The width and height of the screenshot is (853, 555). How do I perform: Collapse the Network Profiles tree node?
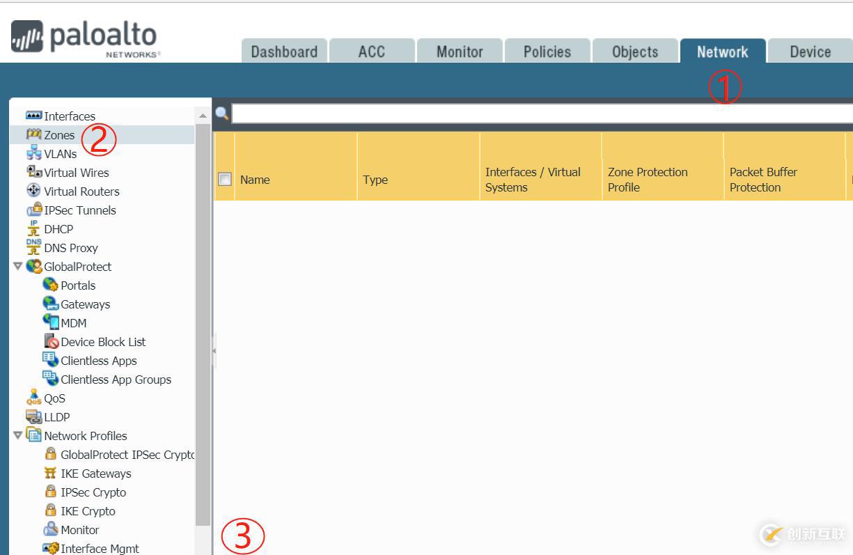pyautogui.click(x=18, y=435)
